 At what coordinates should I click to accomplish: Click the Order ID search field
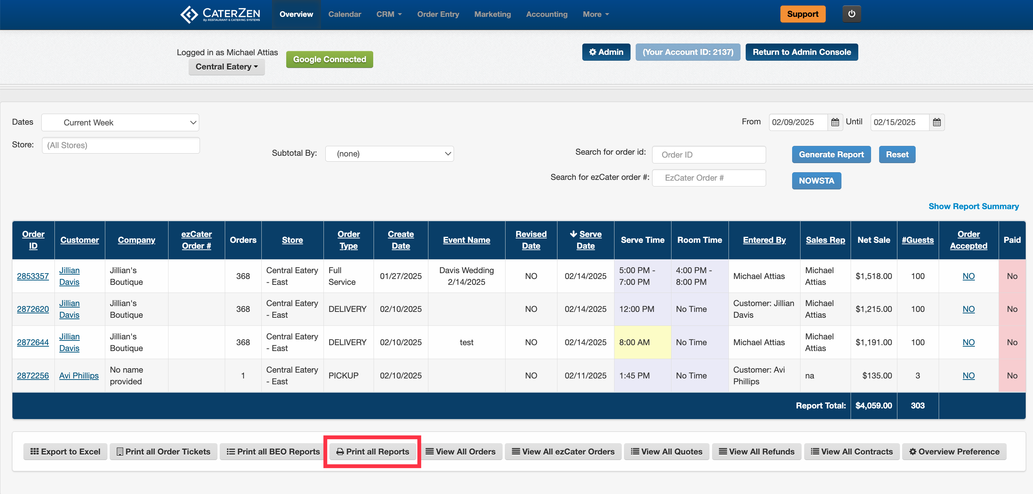(x=708, y=155)
